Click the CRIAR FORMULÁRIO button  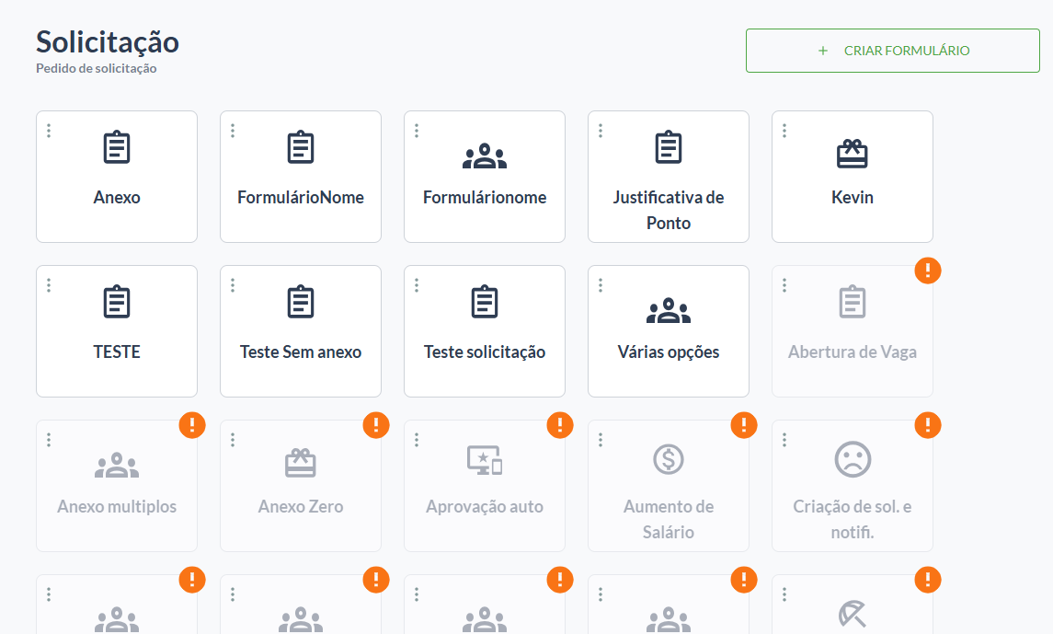click(892, 51)
